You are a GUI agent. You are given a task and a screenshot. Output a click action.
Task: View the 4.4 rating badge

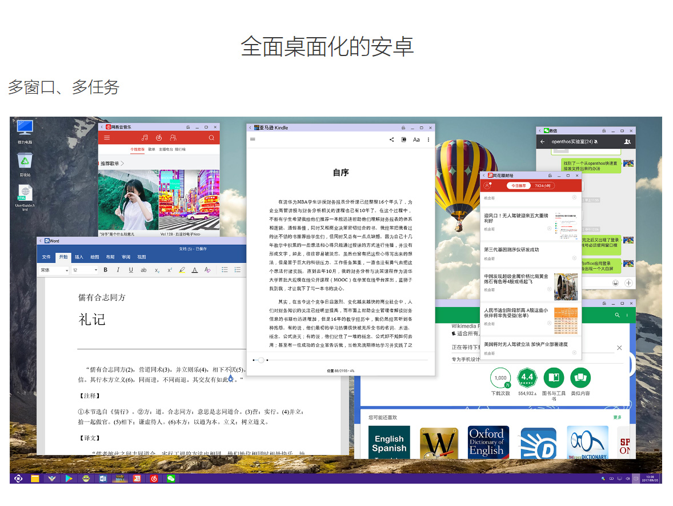tap(527, 378)
